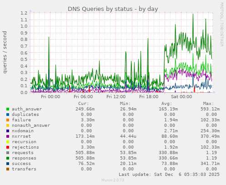Click the nxdomain dark blue legend swatch

[x=8, y=131]
